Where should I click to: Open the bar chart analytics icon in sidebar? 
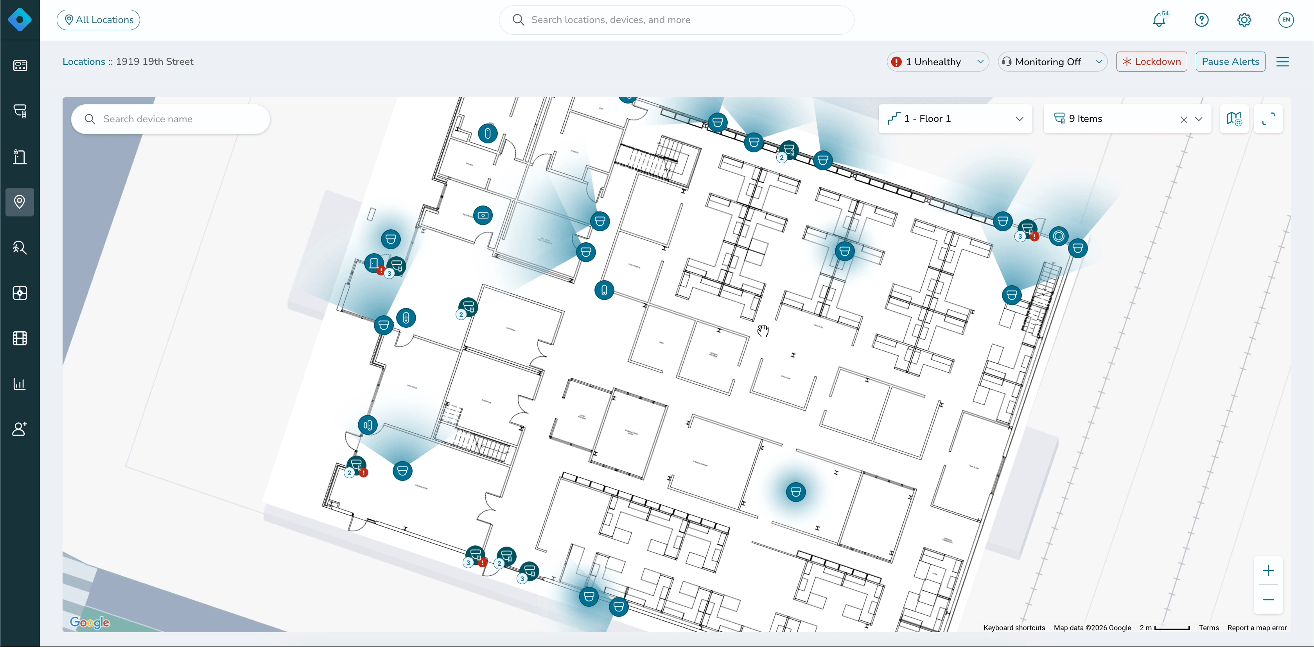pos(20,384)
